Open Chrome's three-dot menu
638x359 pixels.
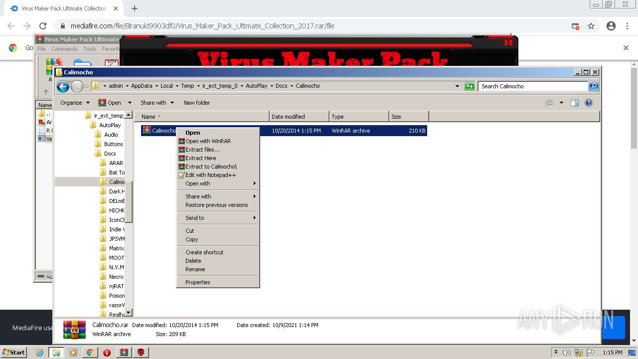tap(628, 26)
